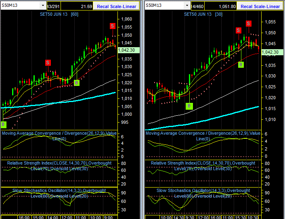This screenshot has height=219, width=285.
Task: Click the 9:00 time label on left chart axis
Action: (109, 217)
